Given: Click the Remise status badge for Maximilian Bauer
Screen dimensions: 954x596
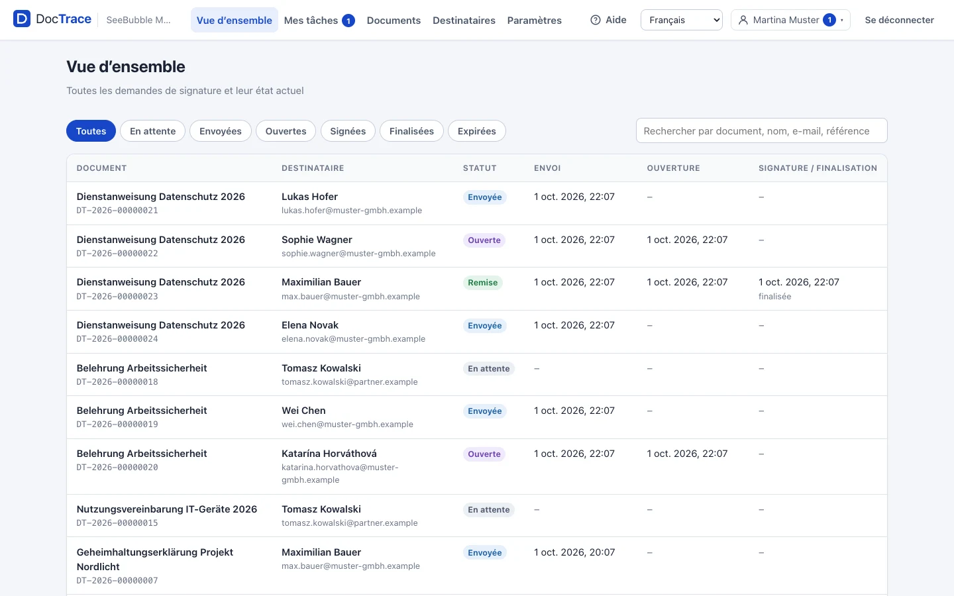Looking at the screenshot, I should 482,283.
